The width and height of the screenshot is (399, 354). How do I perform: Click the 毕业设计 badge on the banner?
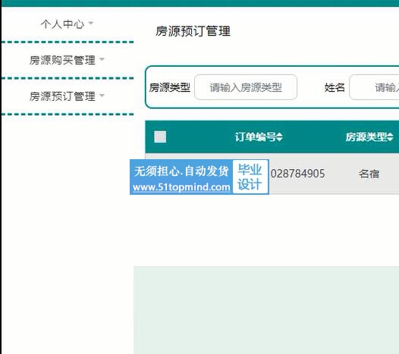[250, 177]
